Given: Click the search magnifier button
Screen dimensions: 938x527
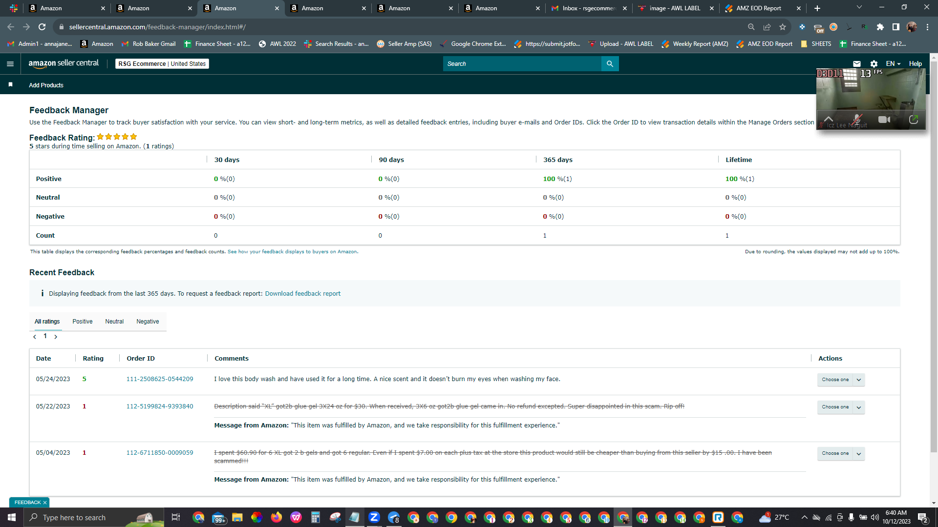Looking at the screenshot, I should tap(610, 64).
